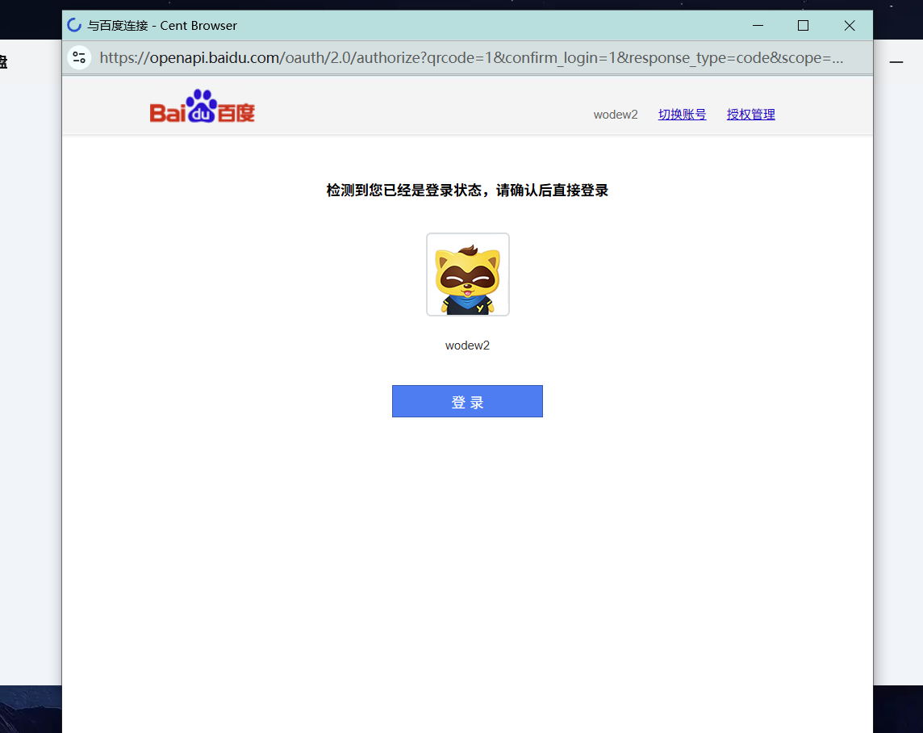
Task: Click the loading spinner icon in title bar
Action: (74, 25)
